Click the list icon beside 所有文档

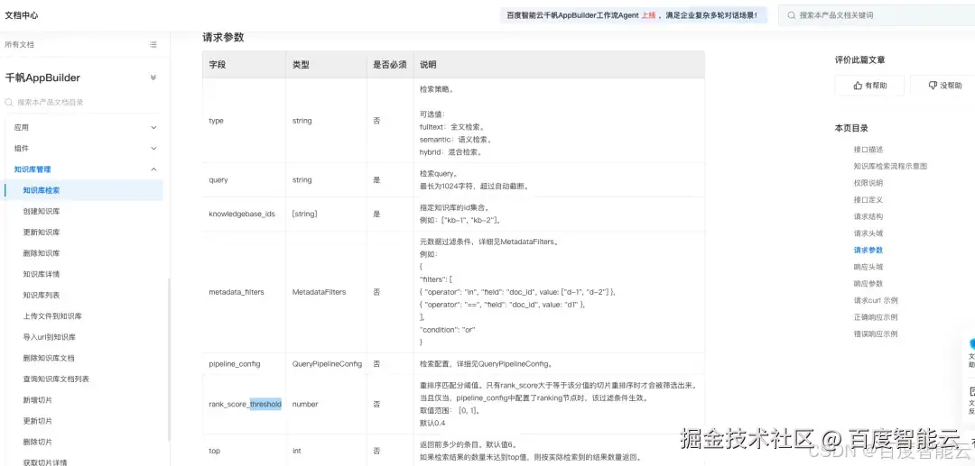pos(153,45)
